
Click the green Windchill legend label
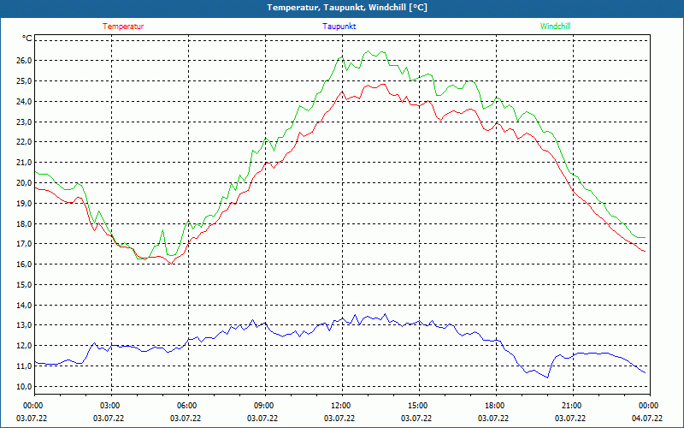coord(555,27)
